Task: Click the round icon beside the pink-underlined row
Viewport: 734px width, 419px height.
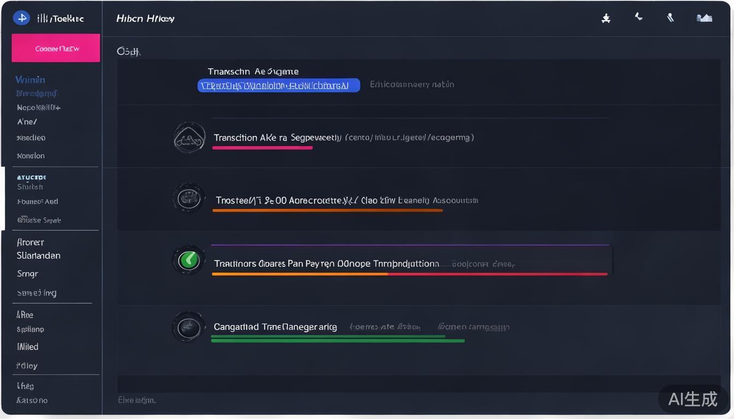Action: pos(190,137)
